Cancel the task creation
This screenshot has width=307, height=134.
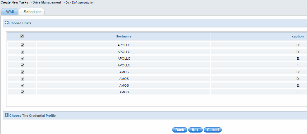pyautogui.click(x=213, y=130)
